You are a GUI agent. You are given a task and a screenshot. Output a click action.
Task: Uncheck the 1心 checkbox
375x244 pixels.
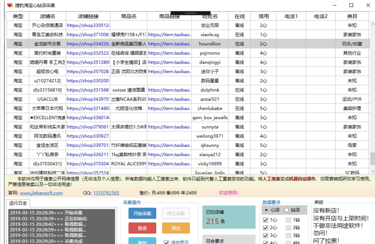point(266,220)
